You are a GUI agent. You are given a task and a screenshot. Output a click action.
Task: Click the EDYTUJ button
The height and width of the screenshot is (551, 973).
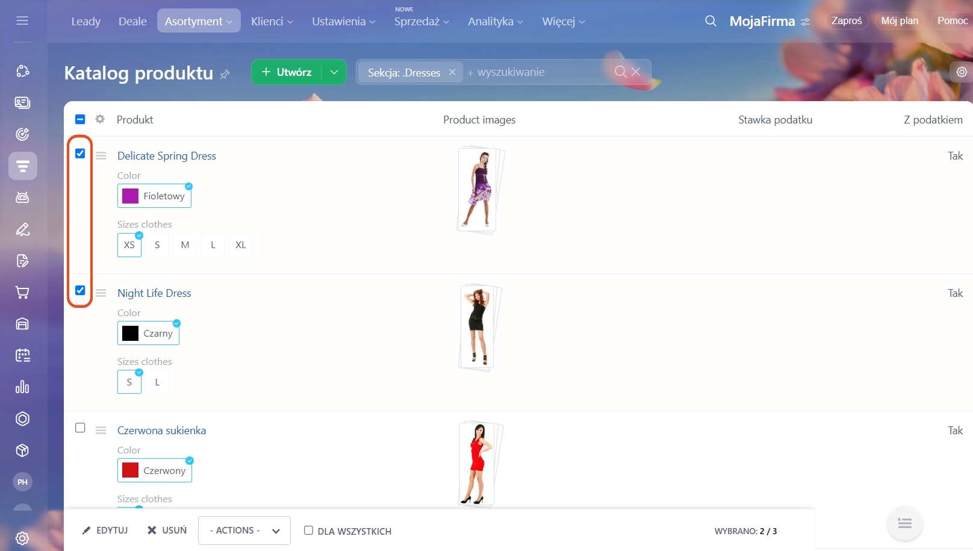105,531
